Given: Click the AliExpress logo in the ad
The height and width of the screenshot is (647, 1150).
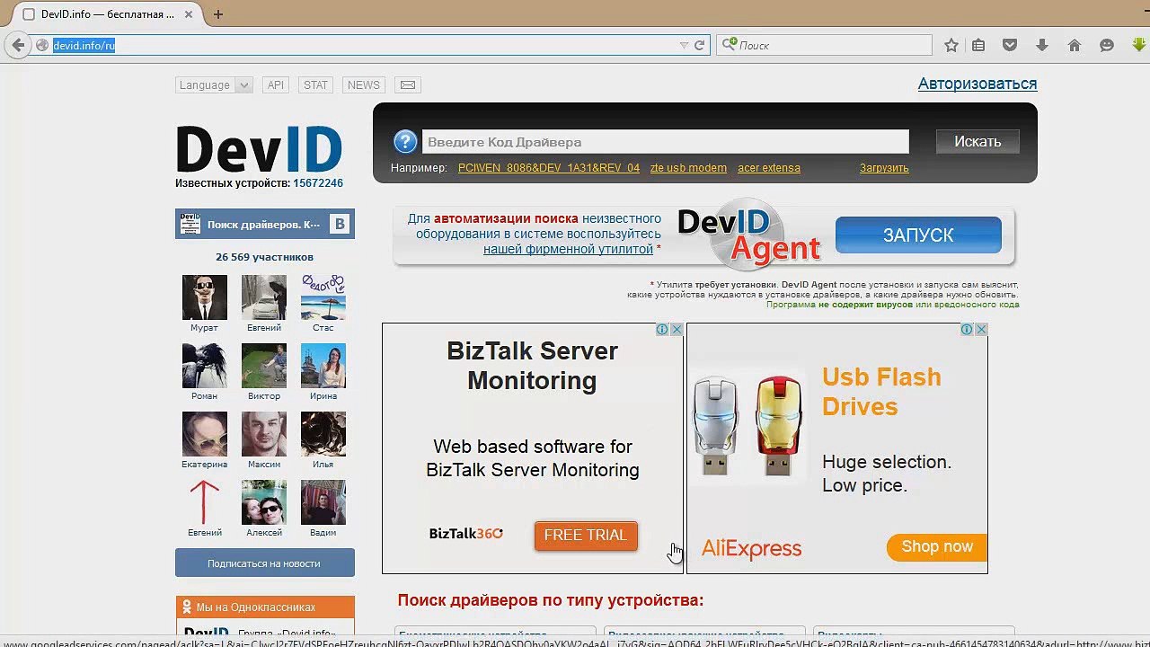Looking at the screenshot, I should click(751, 548).
